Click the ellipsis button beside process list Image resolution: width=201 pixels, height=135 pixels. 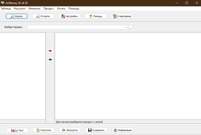pyautogui.click(x=130, y=27)
